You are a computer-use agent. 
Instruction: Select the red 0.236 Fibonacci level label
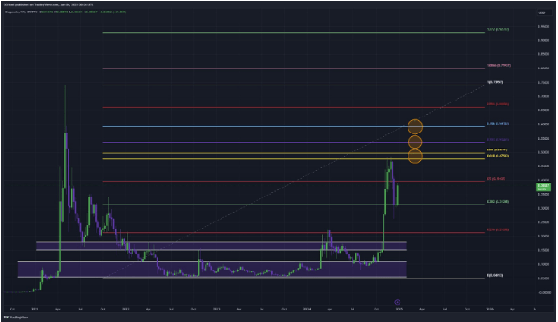(x=497, y=229)
